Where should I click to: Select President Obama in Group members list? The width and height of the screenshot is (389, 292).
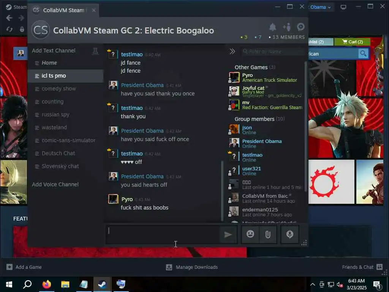click(266, 143)
